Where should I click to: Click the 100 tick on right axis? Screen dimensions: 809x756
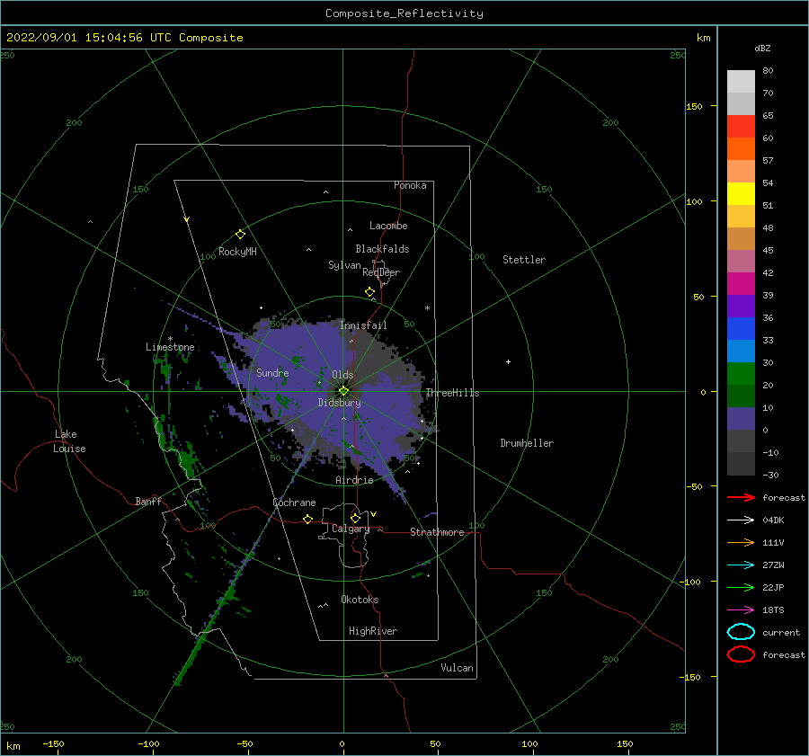click(694, 201)
